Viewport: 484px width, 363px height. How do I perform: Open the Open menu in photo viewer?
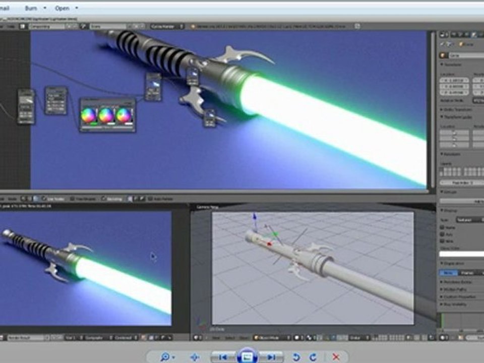pos(62,8)
